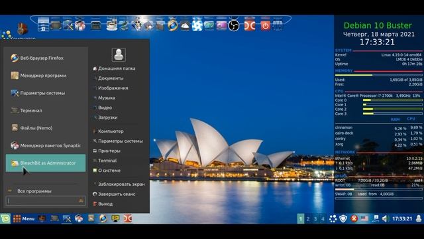Select Заблокировать экран

(x=121, y=184)
